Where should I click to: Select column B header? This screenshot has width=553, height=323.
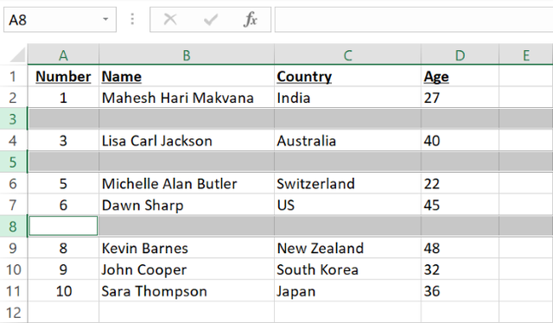[187, 55]
